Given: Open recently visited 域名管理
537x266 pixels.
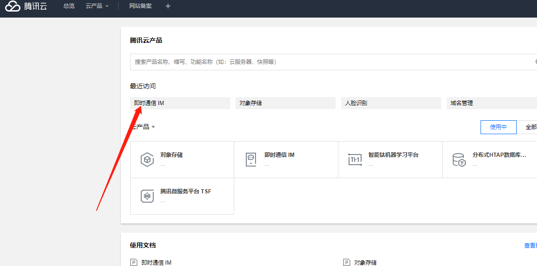Looking at the screenshot, I should (x=492, y=103).
